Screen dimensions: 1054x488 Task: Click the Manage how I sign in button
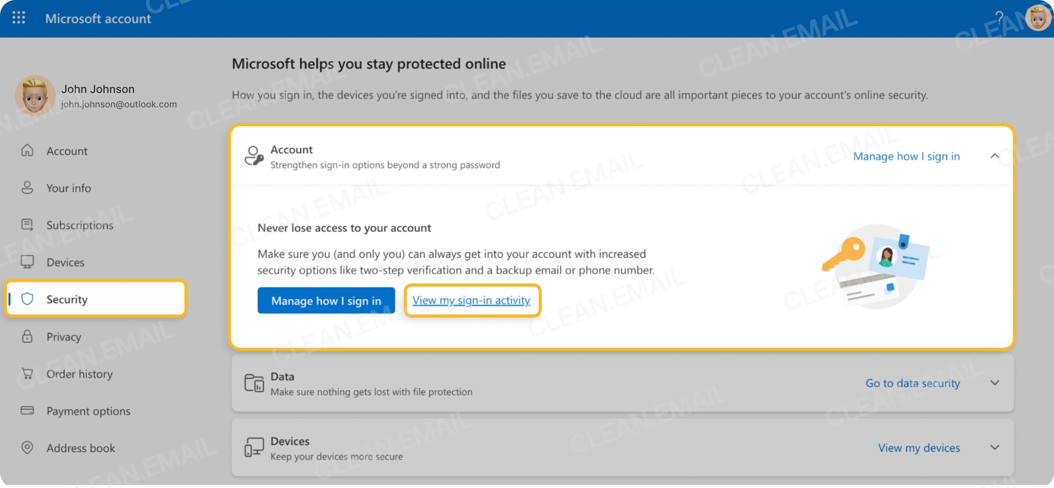click(x=326, y=300)
